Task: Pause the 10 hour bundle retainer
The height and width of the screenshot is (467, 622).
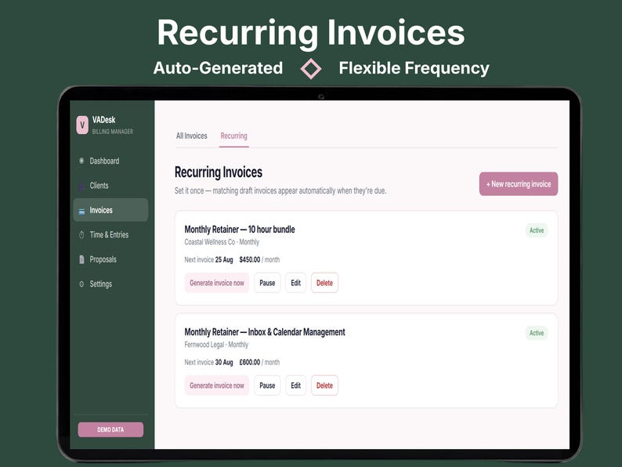Action: point(267,283)
